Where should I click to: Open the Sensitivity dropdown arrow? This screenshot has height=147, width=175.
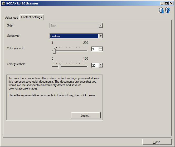pyautogui.click(x=100, y=36)
